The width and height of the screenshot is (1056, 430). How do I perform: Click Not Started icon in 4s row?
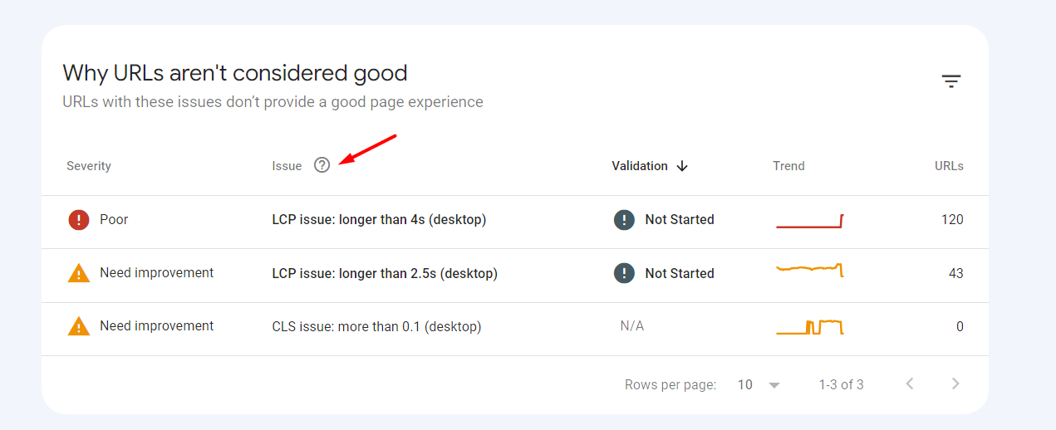click(x=624, y=220)
